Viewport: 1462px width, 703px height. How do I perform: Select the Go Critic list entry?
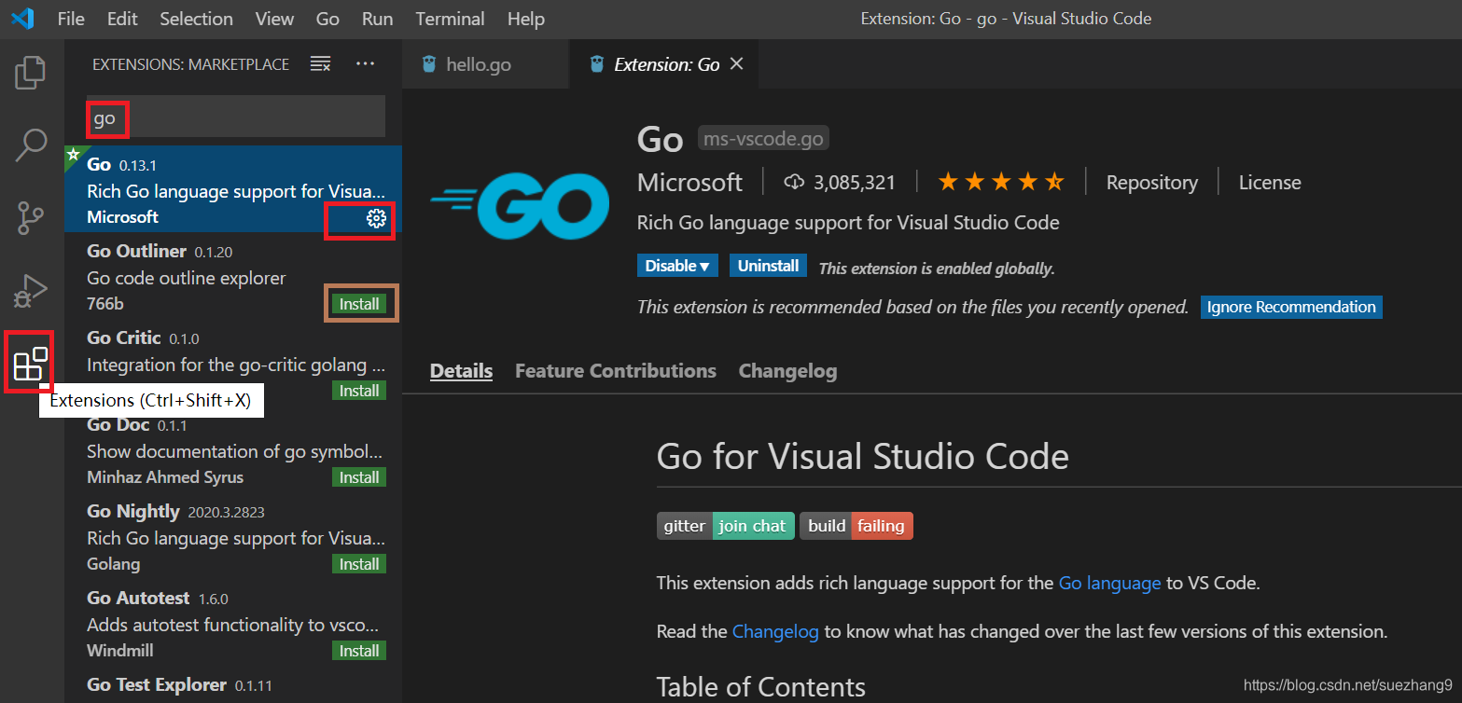pos(233,363)
